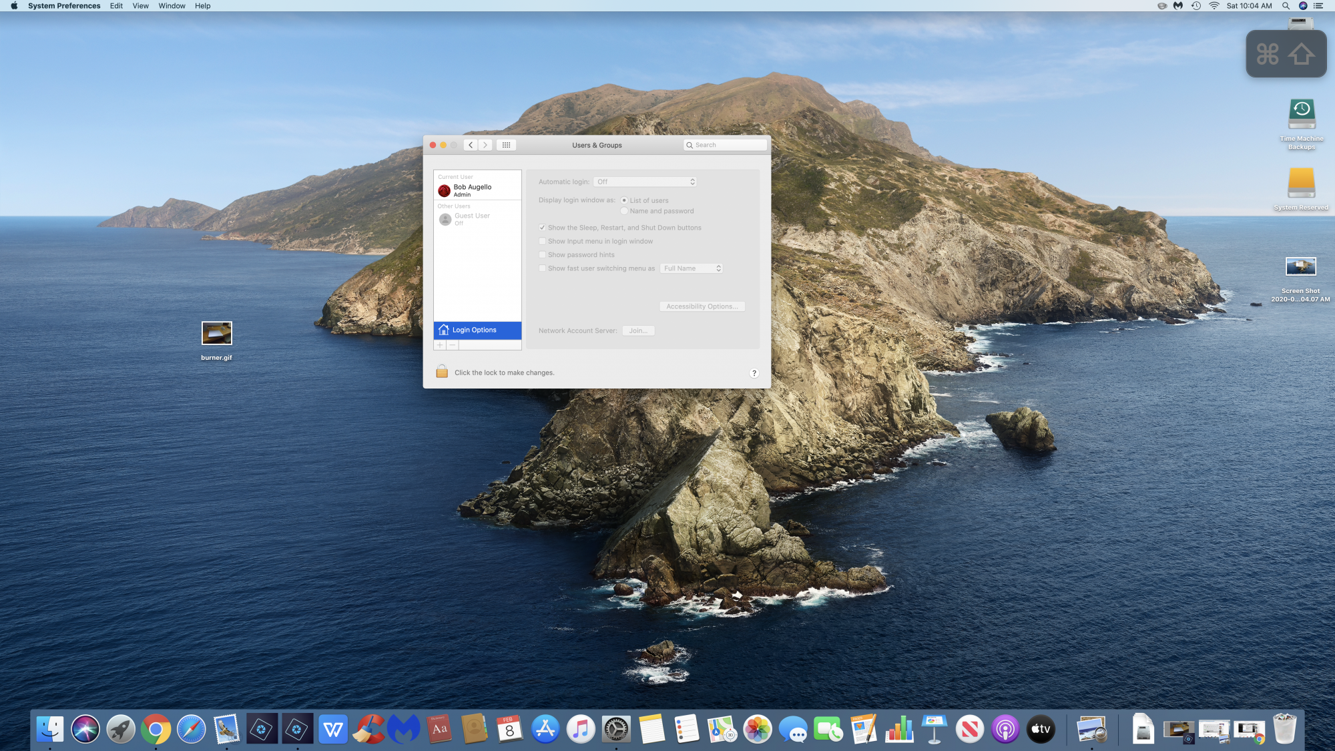Open Spotlight search in menu bar

tap(1286, 6)
